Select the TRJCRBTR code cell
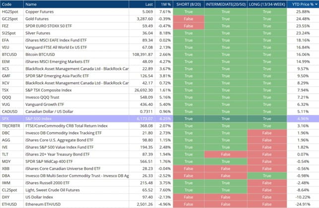The height and width of the screenshot is (208, 319). coord(12,126)
